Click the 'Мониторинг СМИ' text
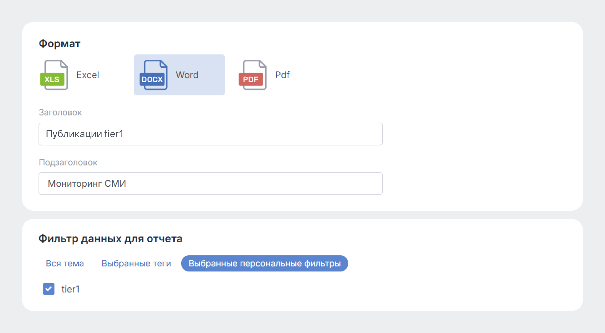The width and height of the screenshot is (605, 333). (87, 184)
